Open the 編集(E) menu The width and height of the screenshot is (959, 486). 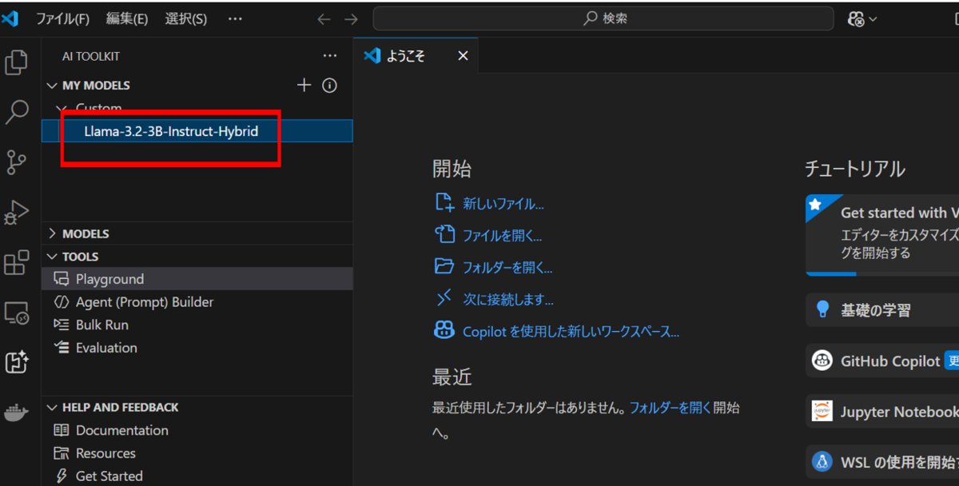(127, 19)
